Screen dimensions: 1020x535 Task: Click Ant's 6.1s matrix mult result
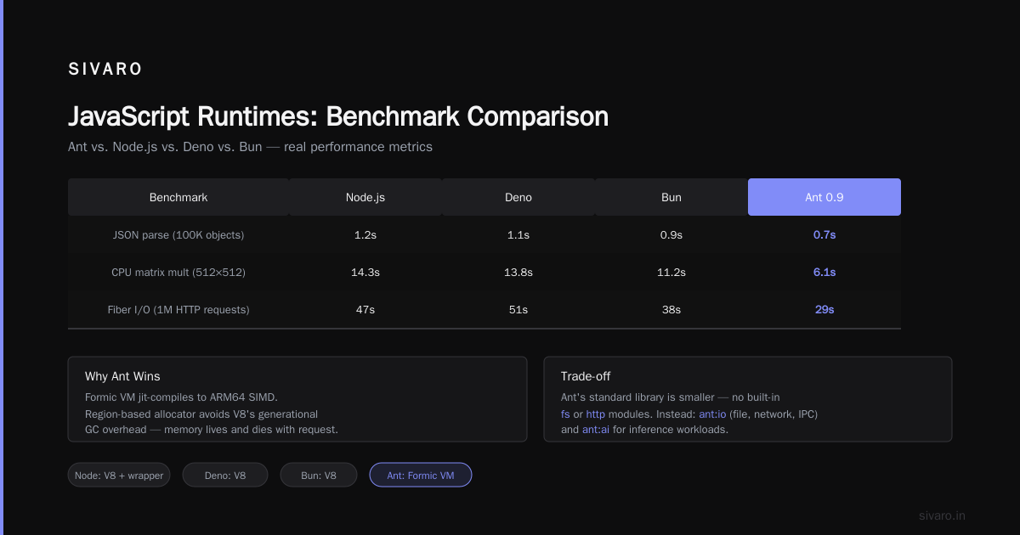pyautogui.click(x=824, y=272)
